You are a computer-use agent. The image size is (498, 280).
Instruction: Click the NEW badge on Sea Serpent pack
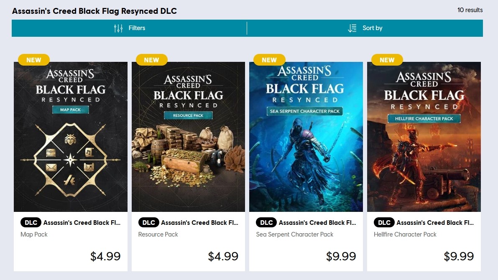pos(269,60)
